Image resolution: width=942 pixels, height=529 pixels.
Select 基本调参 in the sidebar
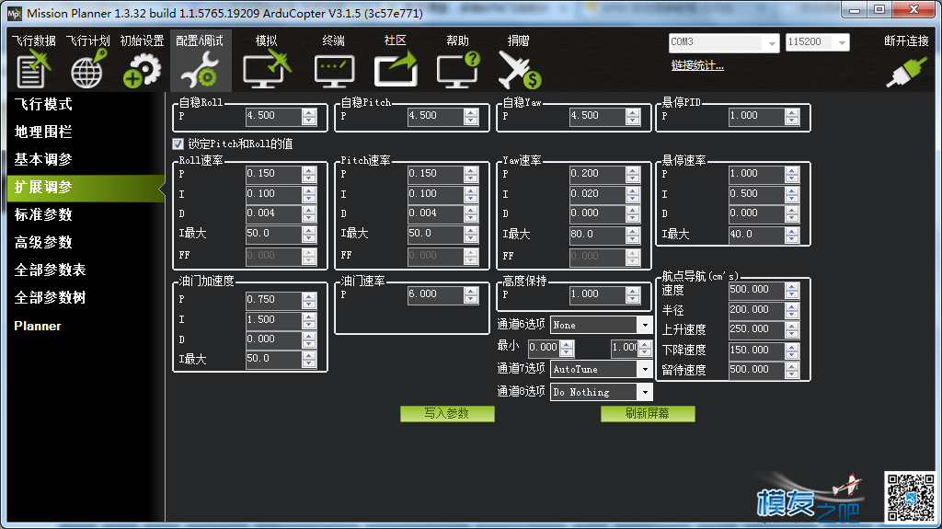tap(43, 160)
